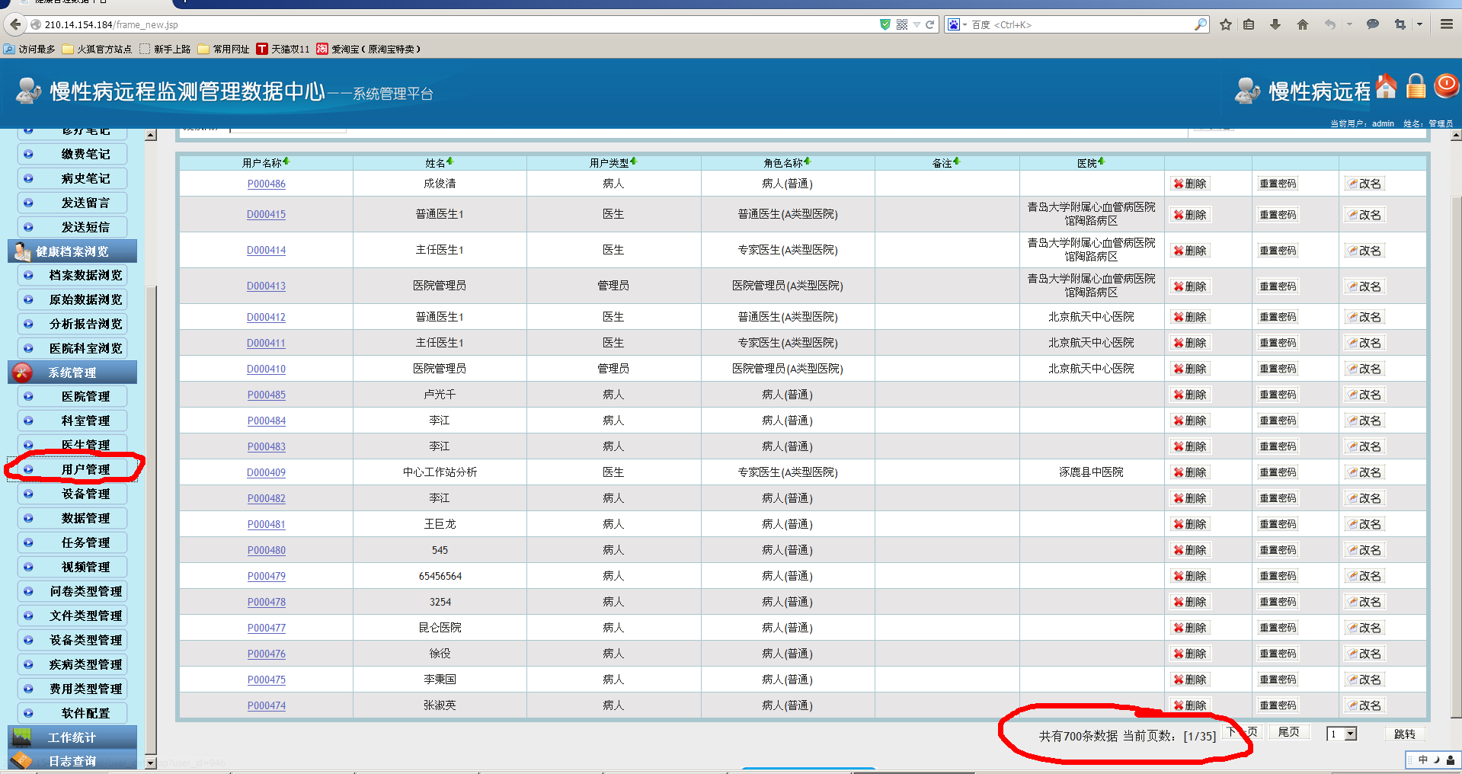Sort by 用户类型 column arrow
The image size is (1462, 774).
click(x=633, y=162)
